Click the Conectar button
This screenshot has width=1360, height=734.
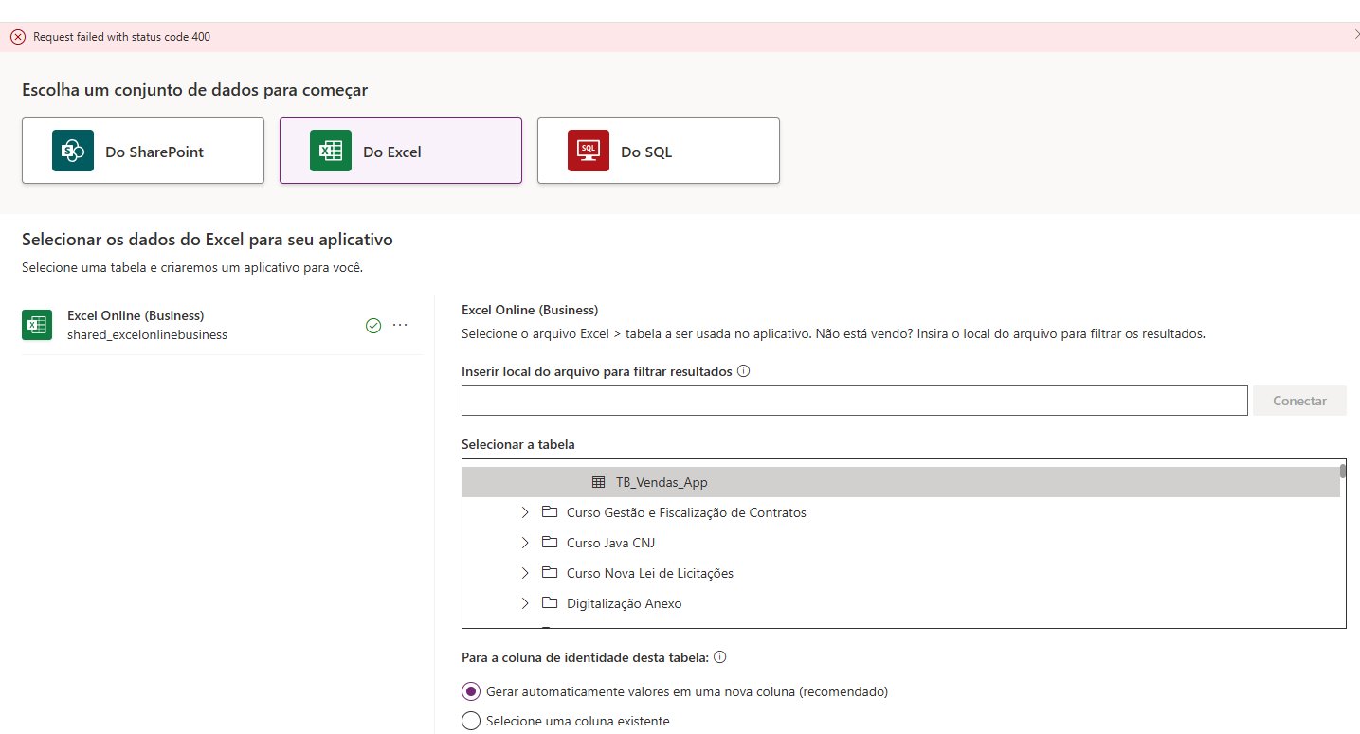click(x=1299, y=401)
